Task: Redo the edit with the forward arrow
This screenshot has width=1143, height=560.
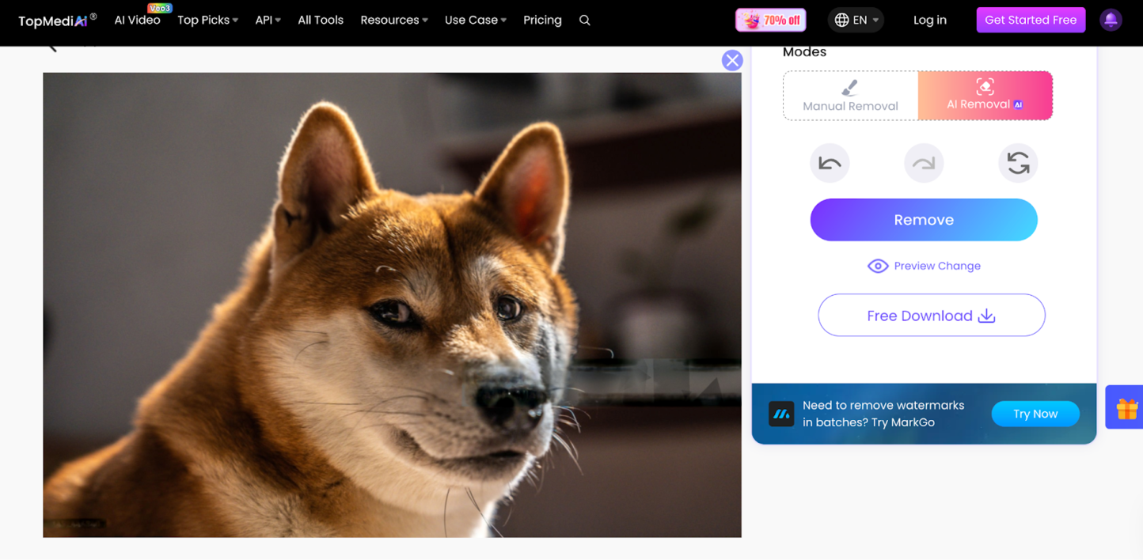Action: pos(924,163)
